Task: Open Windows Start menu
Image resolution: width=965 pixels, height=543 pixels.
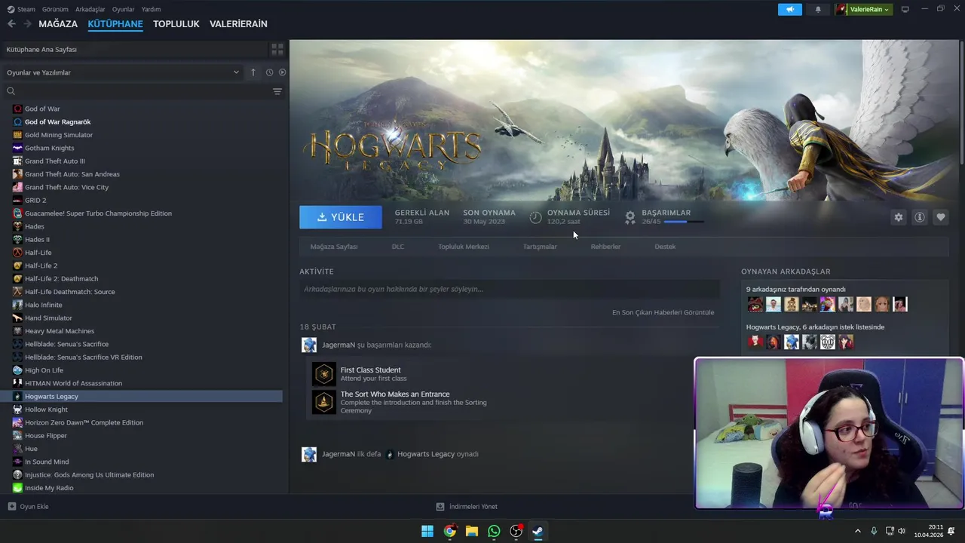Action: pos(427,531)
